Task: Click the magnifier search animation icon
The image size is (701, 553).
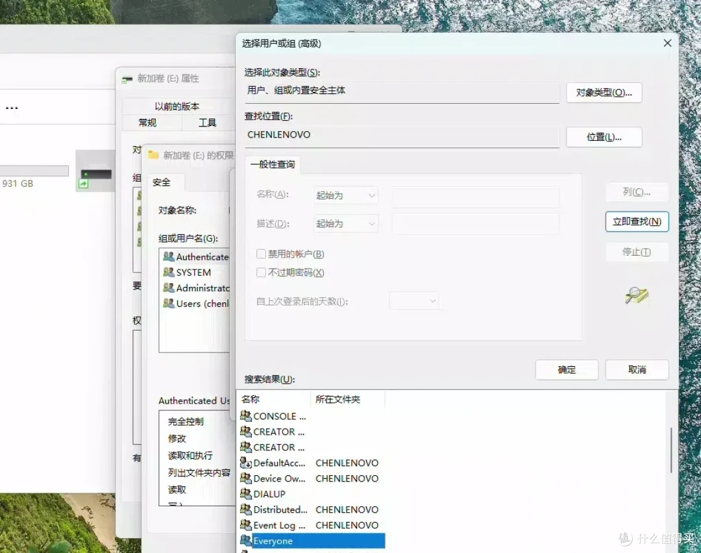Action: [x=637, y=295]
